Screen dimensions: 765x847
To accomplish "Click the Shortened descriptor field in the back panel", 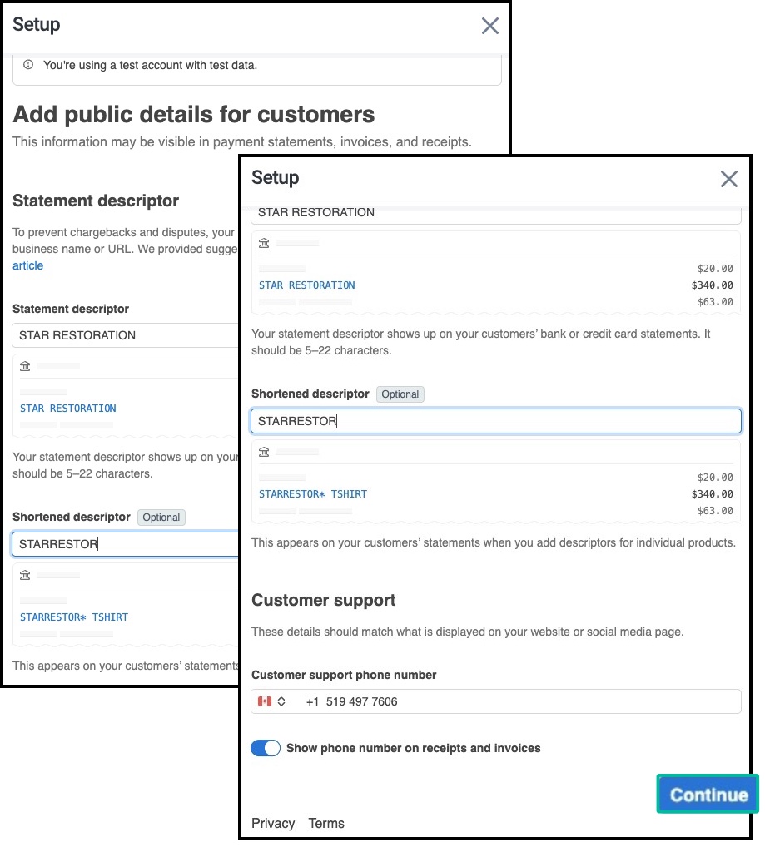I will [x=125, y=544].
